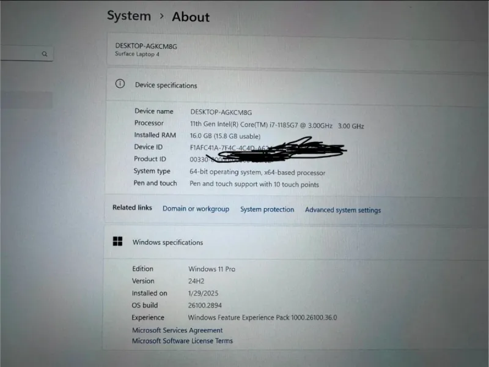Click the About breadcrumb heading
Viewport: 489px width, 367px height.
(x=191, y=17)
